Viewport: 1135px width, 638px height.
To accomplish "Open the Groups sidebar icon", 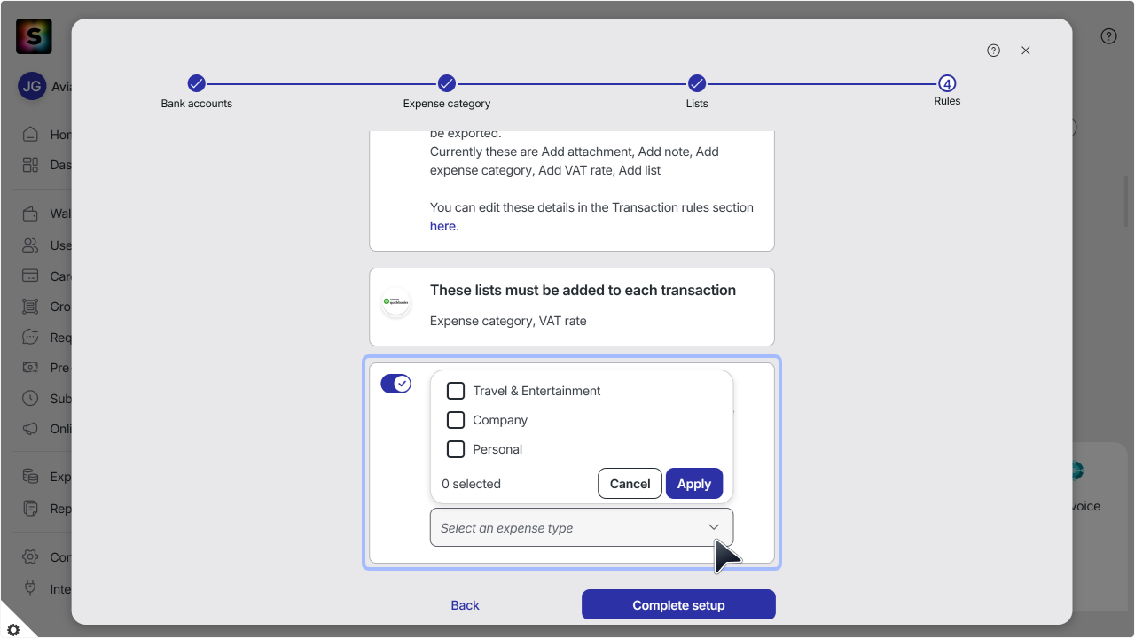I will pos(31,307).
